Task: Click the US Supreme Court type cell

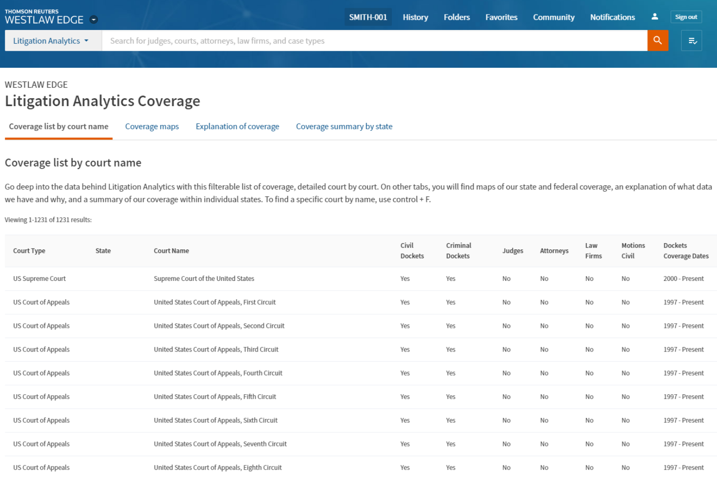Action: pos(39,279)
